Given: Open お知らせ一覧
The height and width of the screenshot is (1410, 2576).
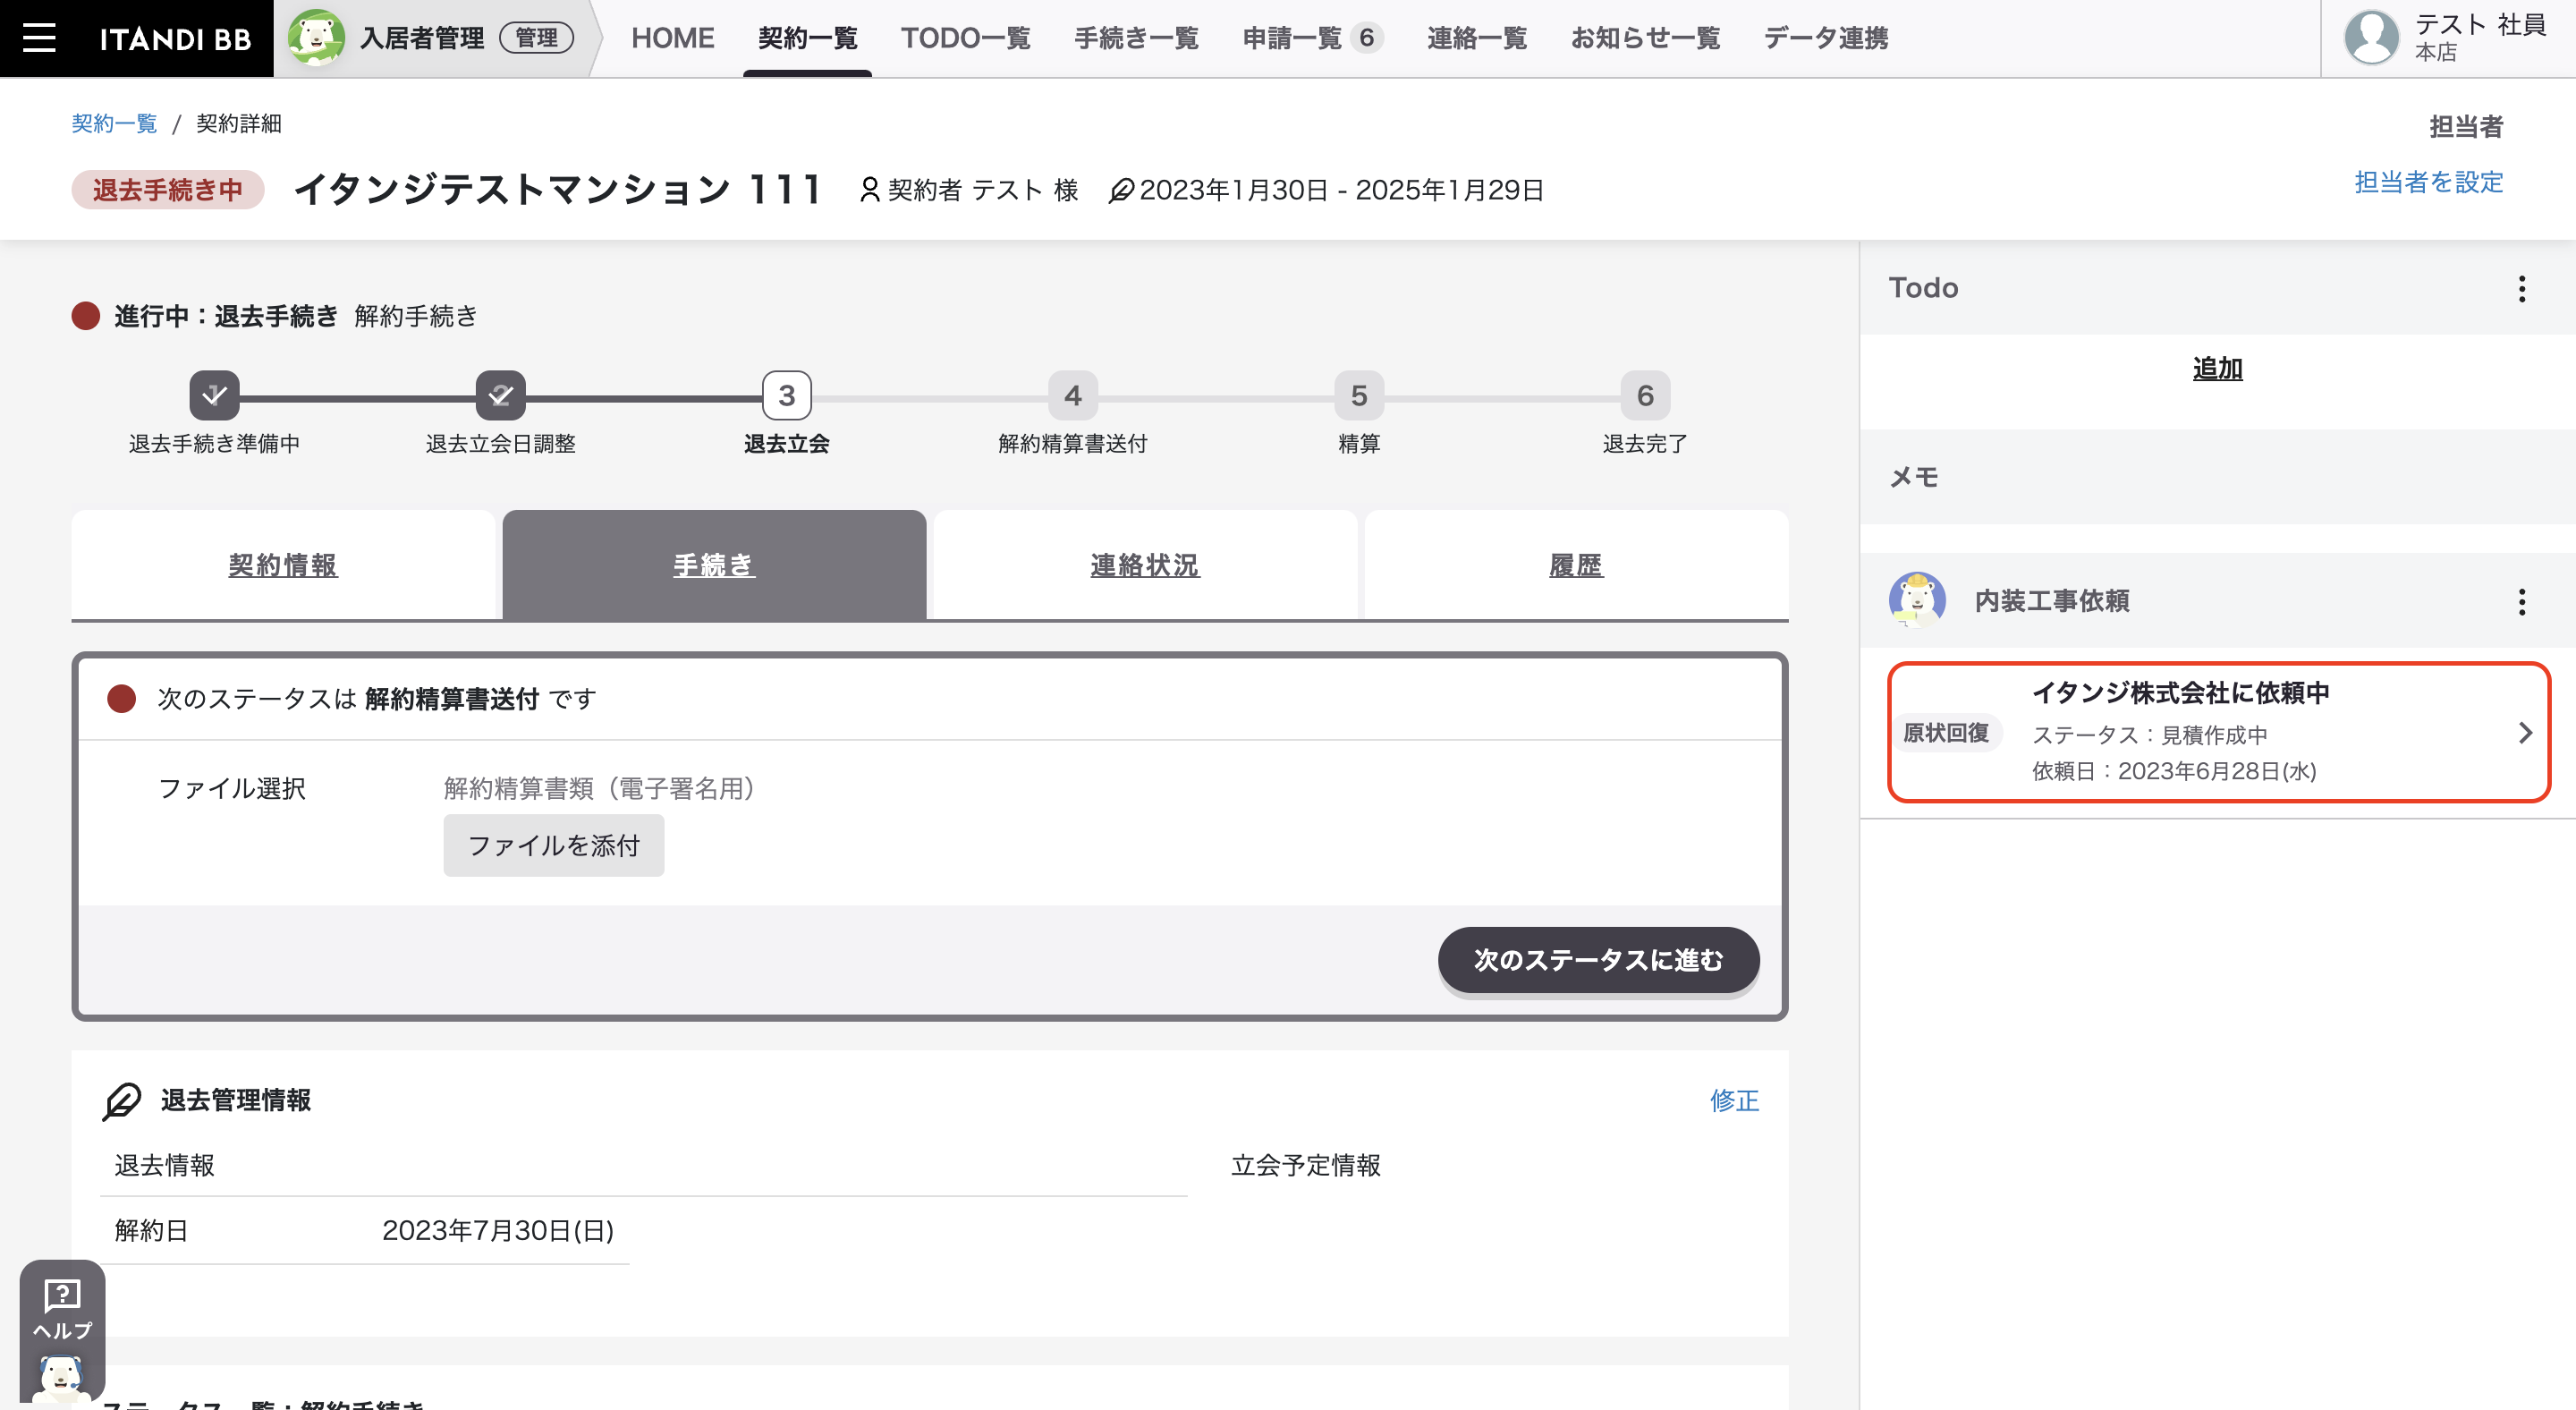Looking at the screenshot, I should tap(1645, 38).
